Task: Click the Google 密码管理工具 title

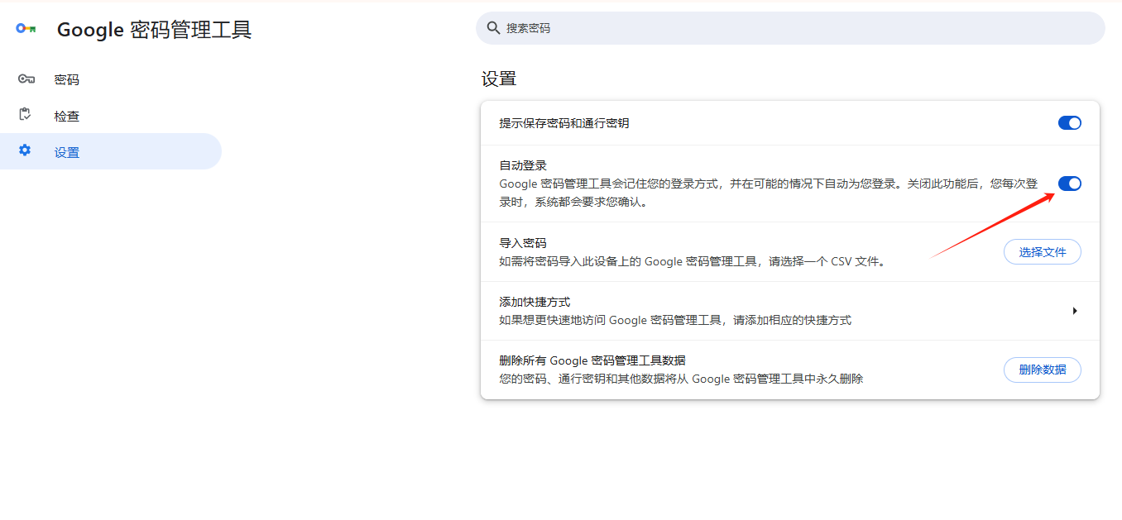Action: click(154, 30)
